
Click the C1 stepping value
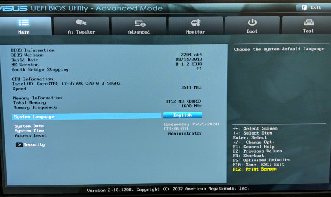(199, 69)
